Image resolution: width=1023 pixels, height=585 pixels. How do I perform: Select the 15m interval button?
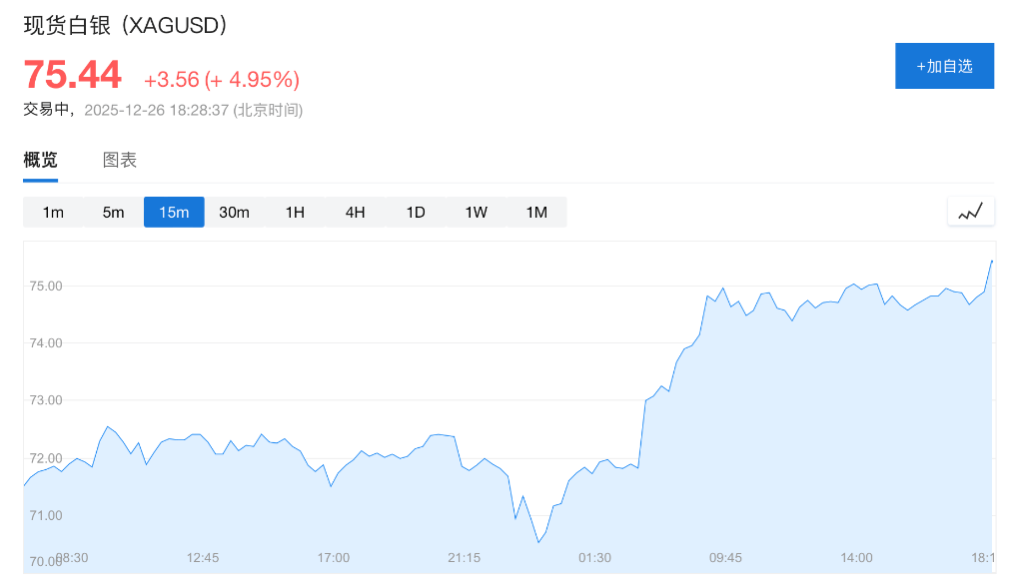point(174,212)
